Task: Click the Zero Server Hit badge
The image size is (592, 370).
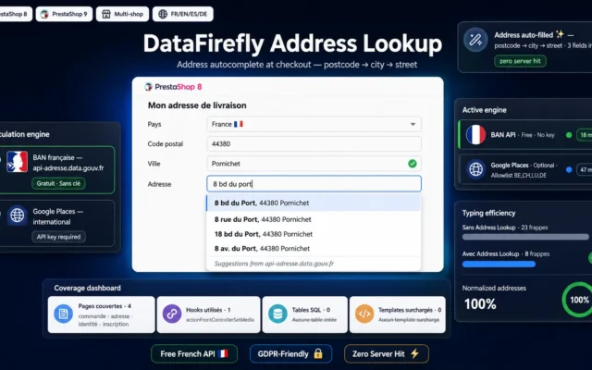Action: click(387, 353)
